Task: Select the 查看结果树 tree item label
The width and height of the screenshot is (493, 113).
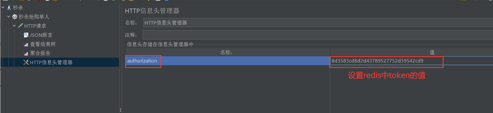Action: click(43, 44)
